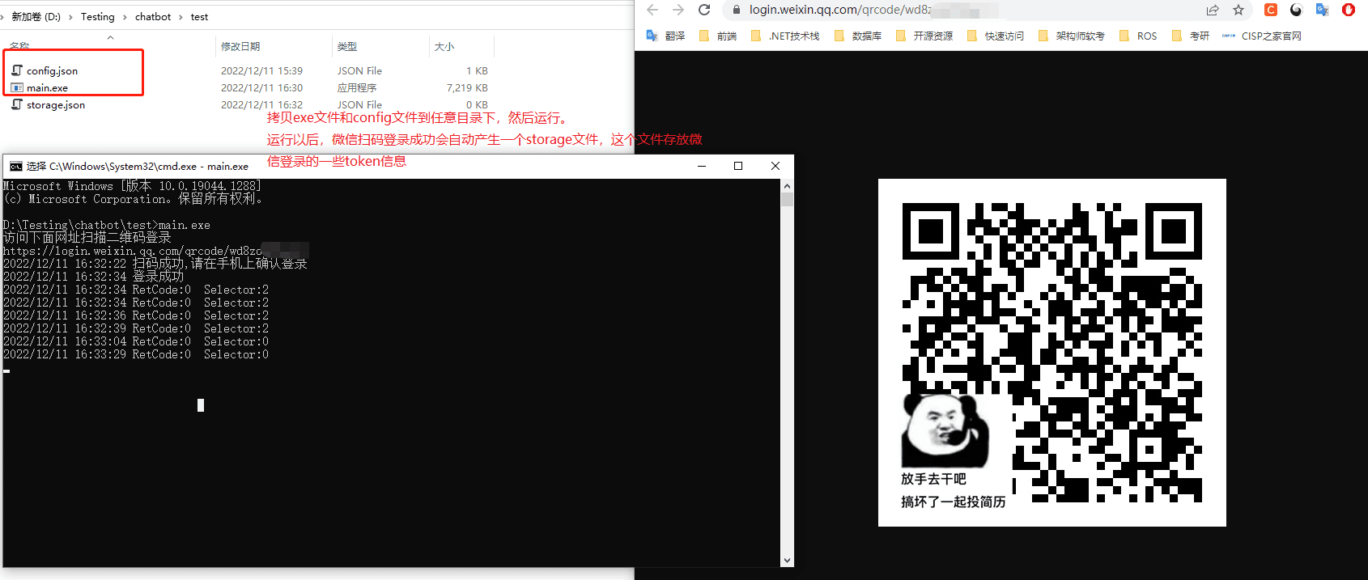Click the 登录成功 log line in cmd
Screen dimensions: 1368x580
[93, 277]
